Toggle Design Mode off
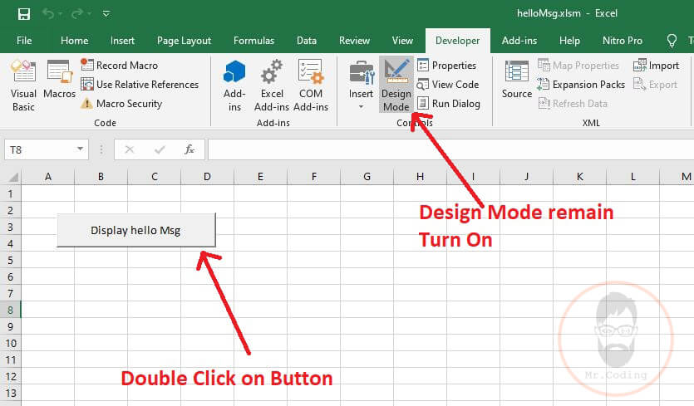The image size is (694, 406). pyautogui.click(x=396, y=85)
